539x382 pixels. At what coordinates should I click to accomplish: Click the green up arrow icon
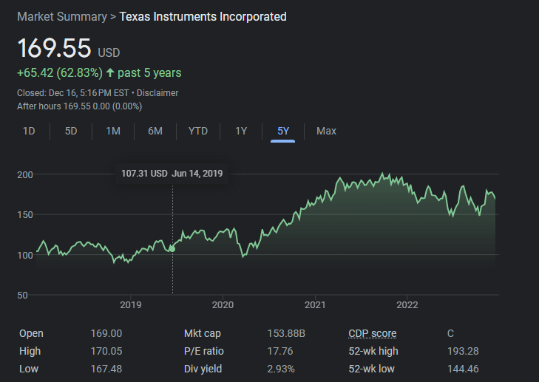pos(110,72)
